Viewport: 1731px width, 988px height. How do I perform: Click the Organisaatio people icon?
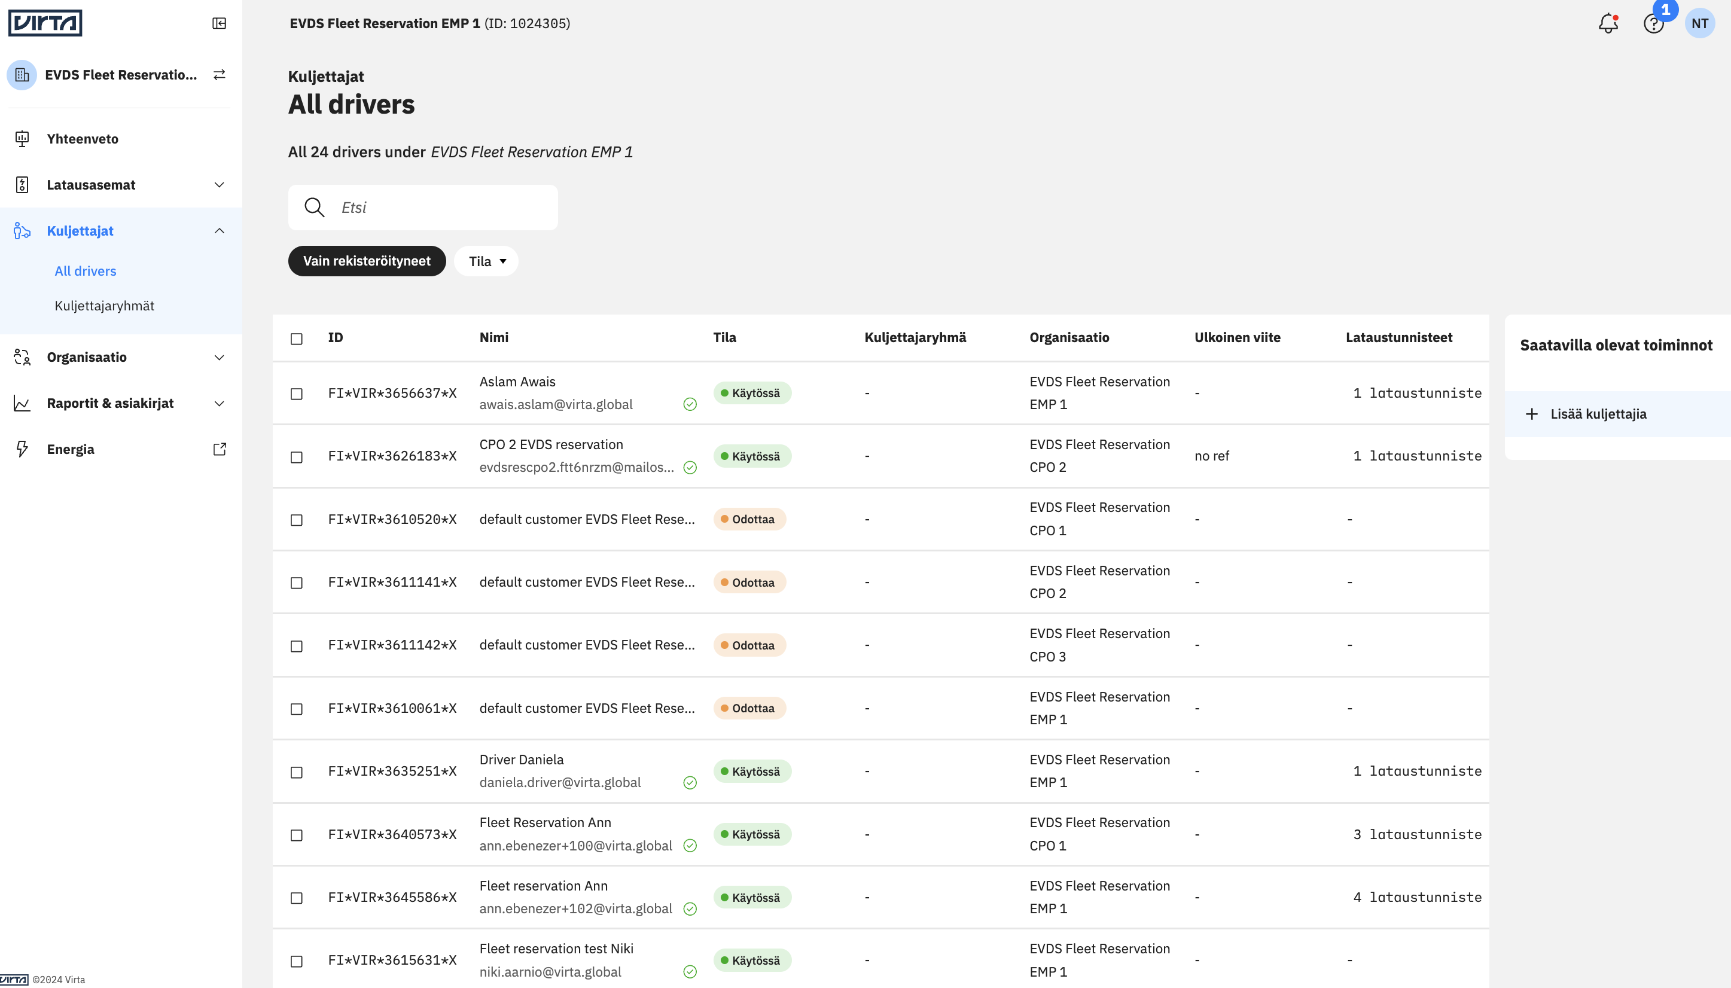point(22,357)
